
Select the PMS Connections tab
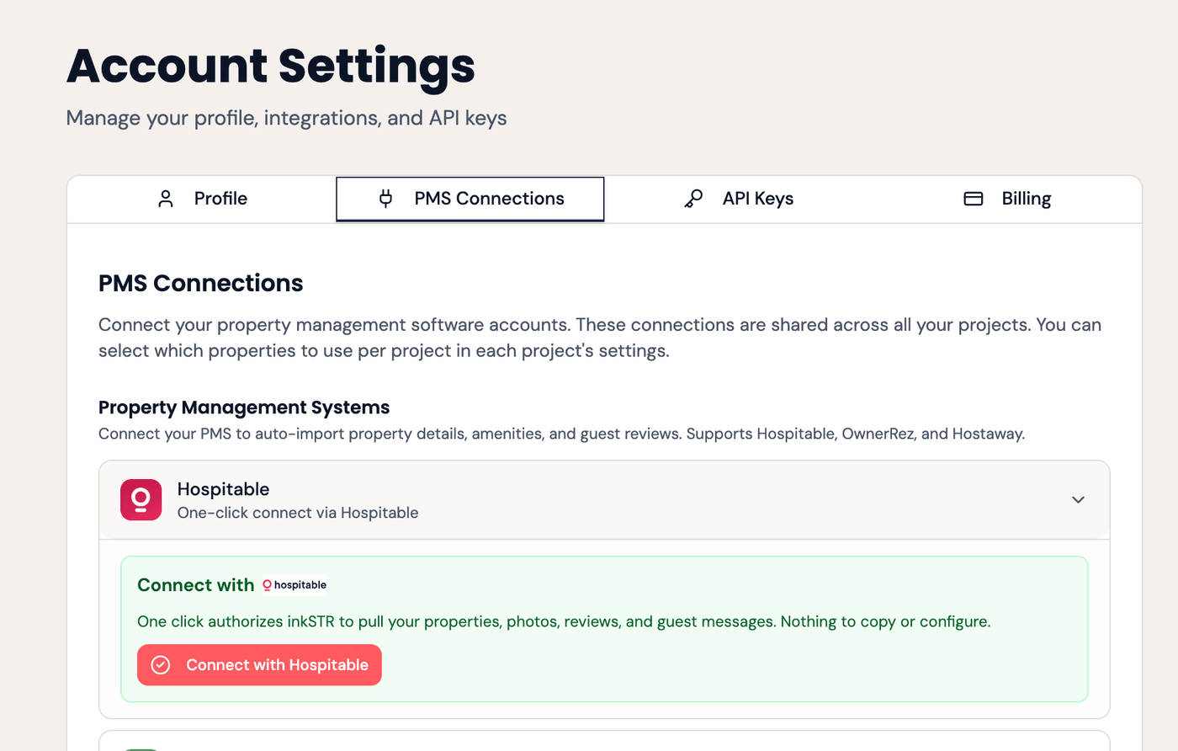(470, 199)
